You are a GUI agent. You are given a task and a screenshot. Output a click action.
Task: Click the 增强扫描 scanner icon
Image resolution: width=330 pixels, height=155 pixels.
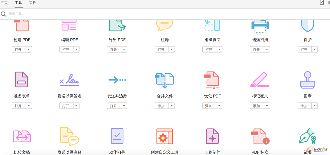260,26
